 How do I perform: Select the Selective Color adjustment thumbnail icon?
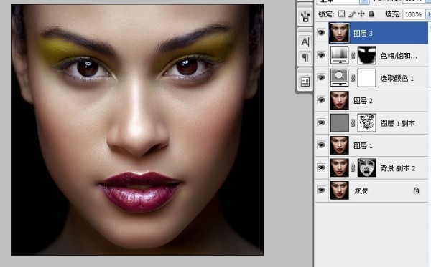click(x=340, y=78)
